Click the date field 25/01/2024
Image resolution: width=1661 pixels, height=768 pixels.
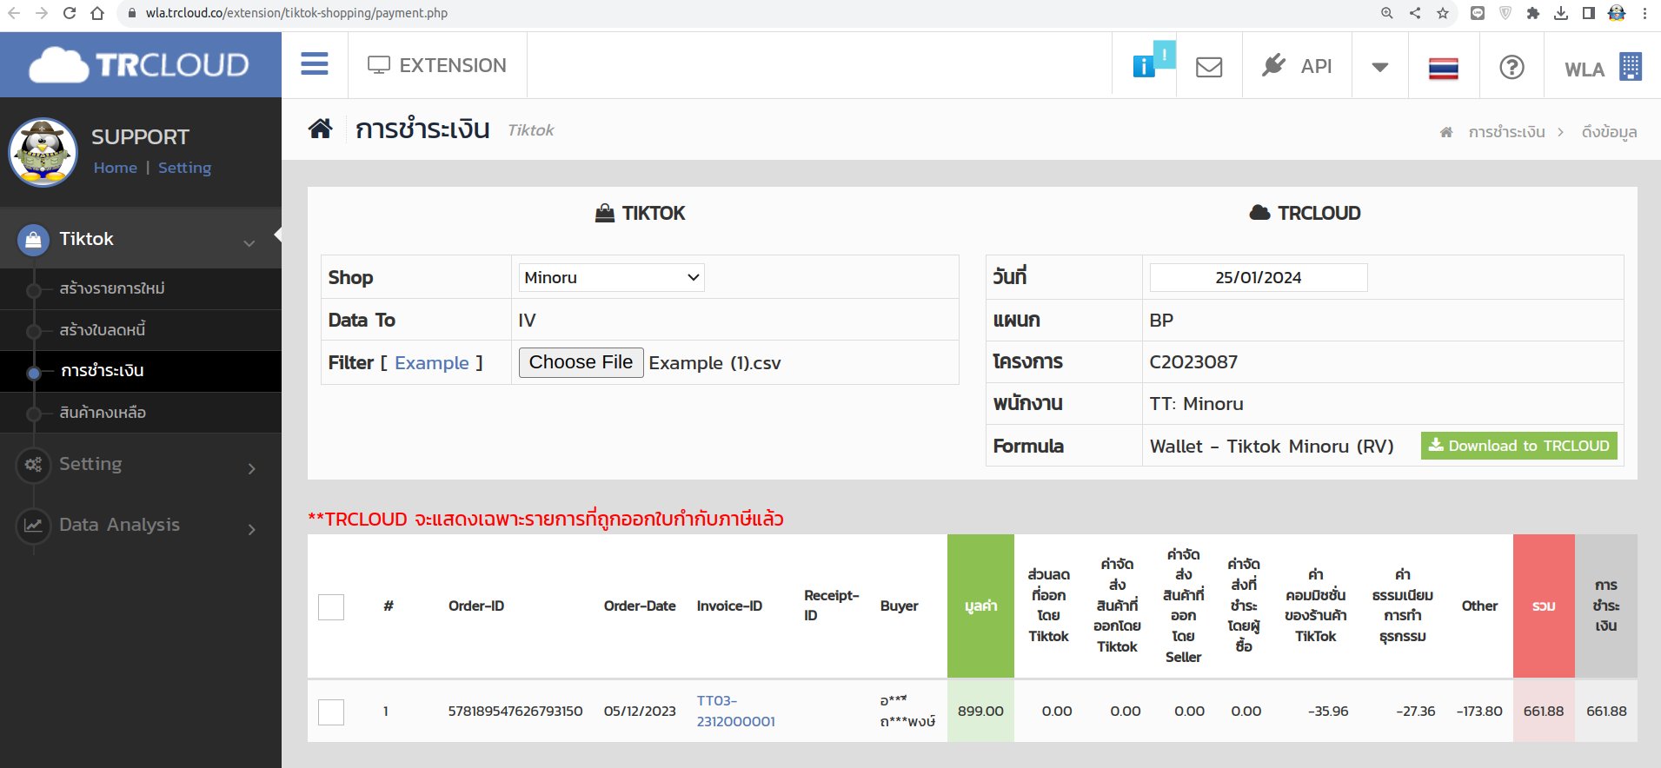pyautogui.click(x=1258, y=278)
